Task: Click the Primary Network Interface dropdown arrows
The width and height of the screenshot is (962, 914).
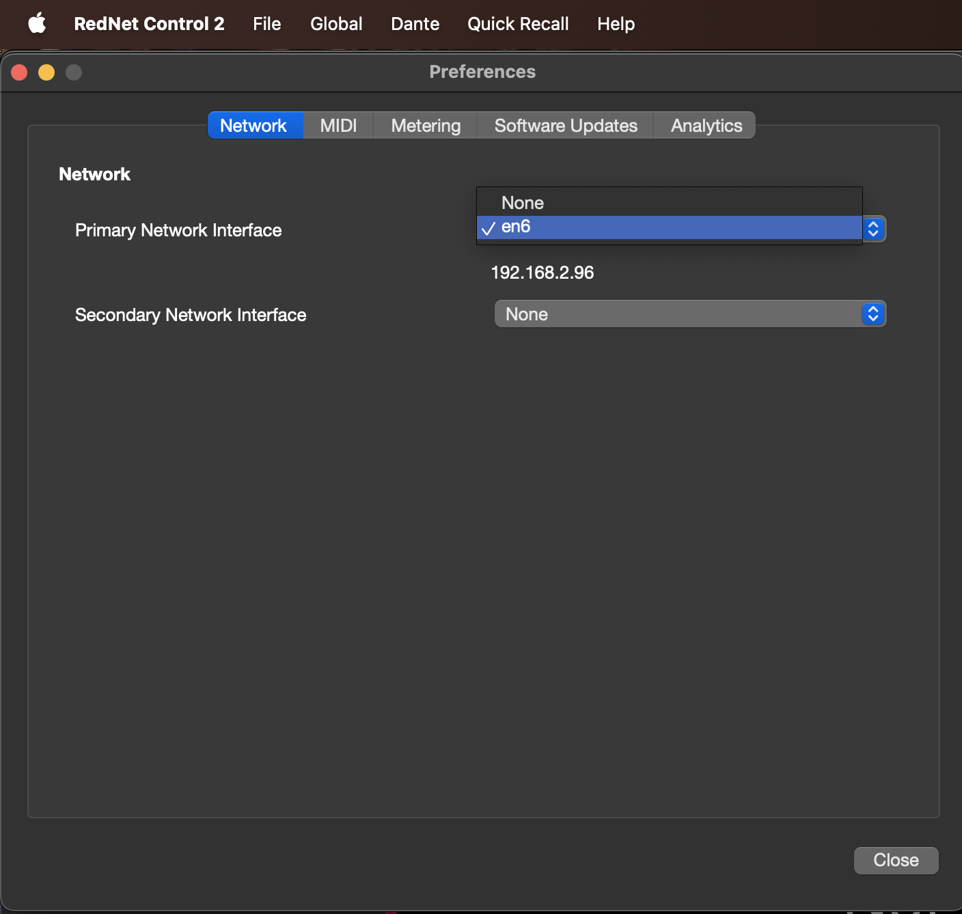Action: [x=874, y=229]
